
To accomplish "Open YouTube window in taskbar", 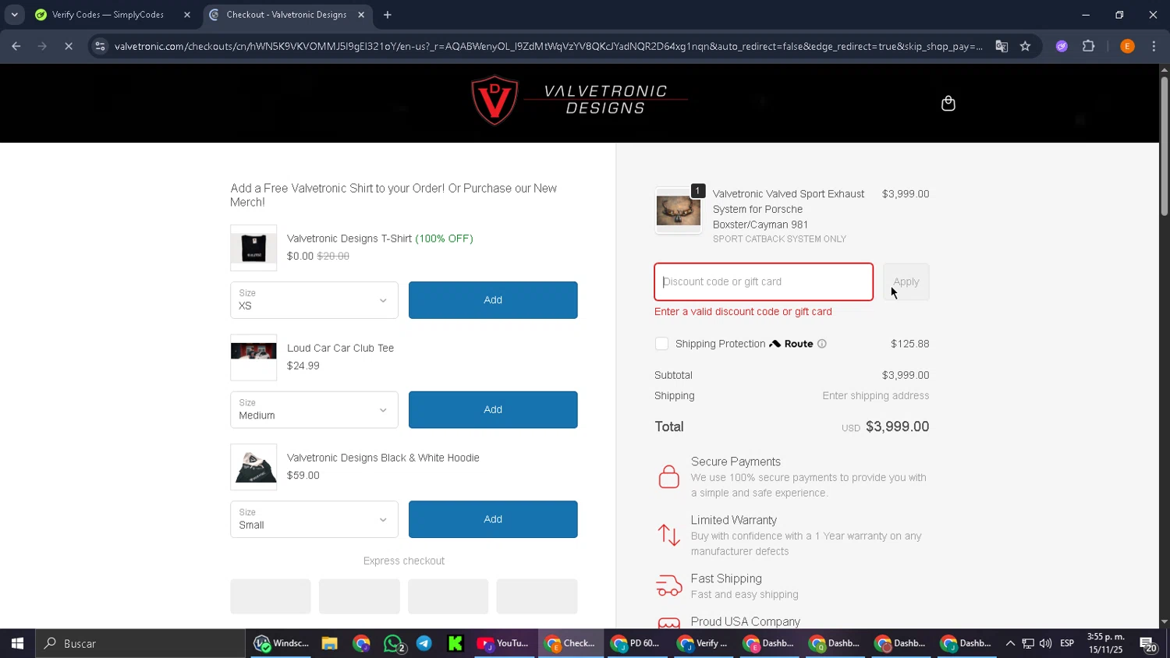I will click(504, 643).
